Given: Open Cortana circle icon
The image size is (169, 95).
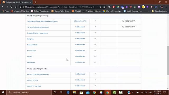Looking at the screenshot, I should [55, 92].
